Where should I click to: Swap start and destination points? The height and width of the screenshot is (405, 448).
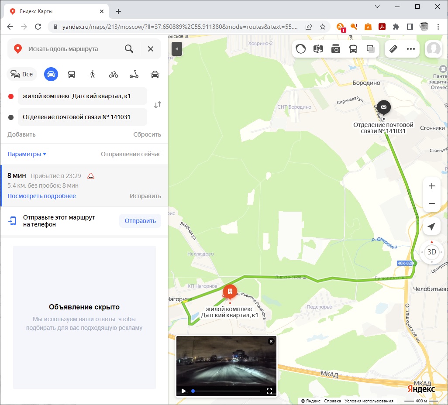pyautogui.click(x=158, y=105)
